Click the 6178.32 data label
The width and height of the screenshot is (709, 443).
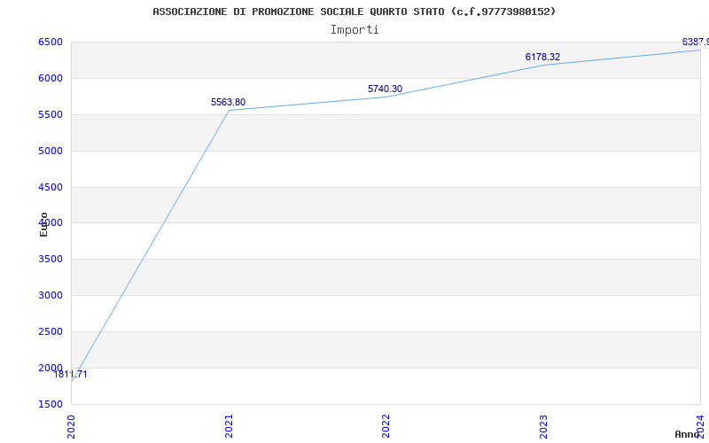click(x=542, y=57)
